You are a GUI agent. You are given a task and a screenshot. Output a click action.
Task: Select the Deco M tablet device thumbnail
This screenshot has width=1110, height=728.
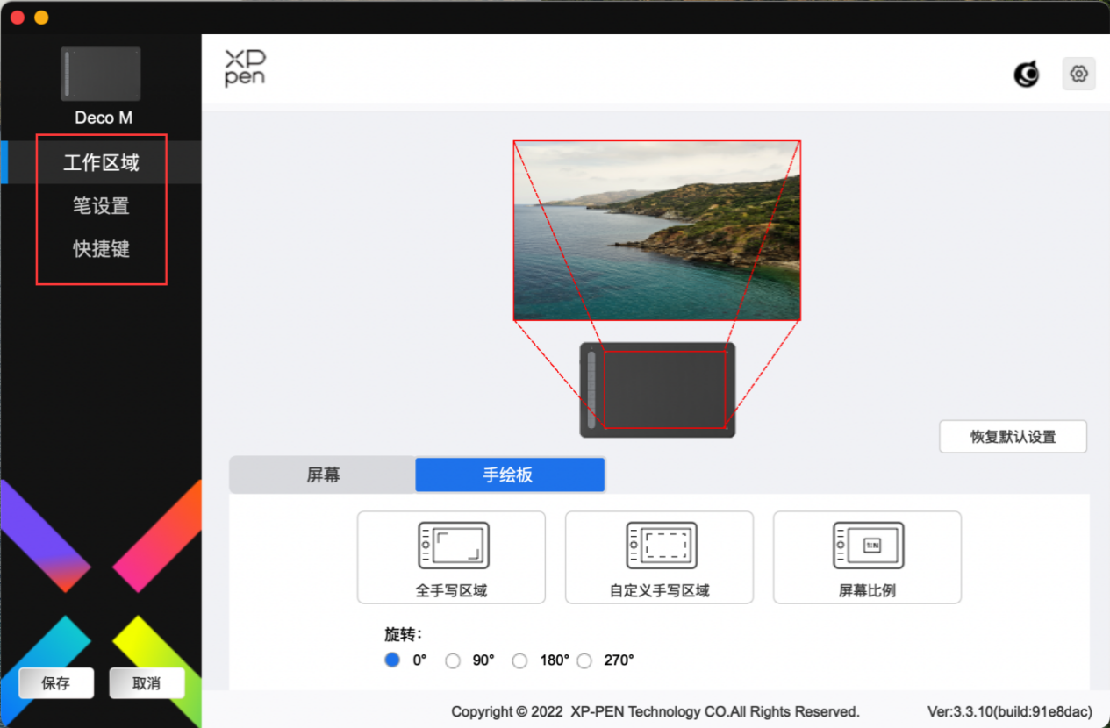[101, 74]
